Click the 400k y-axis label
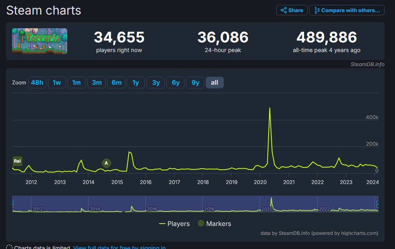This screenshot has width=395, height=249. pyautogui.click(x=372, y=117)
